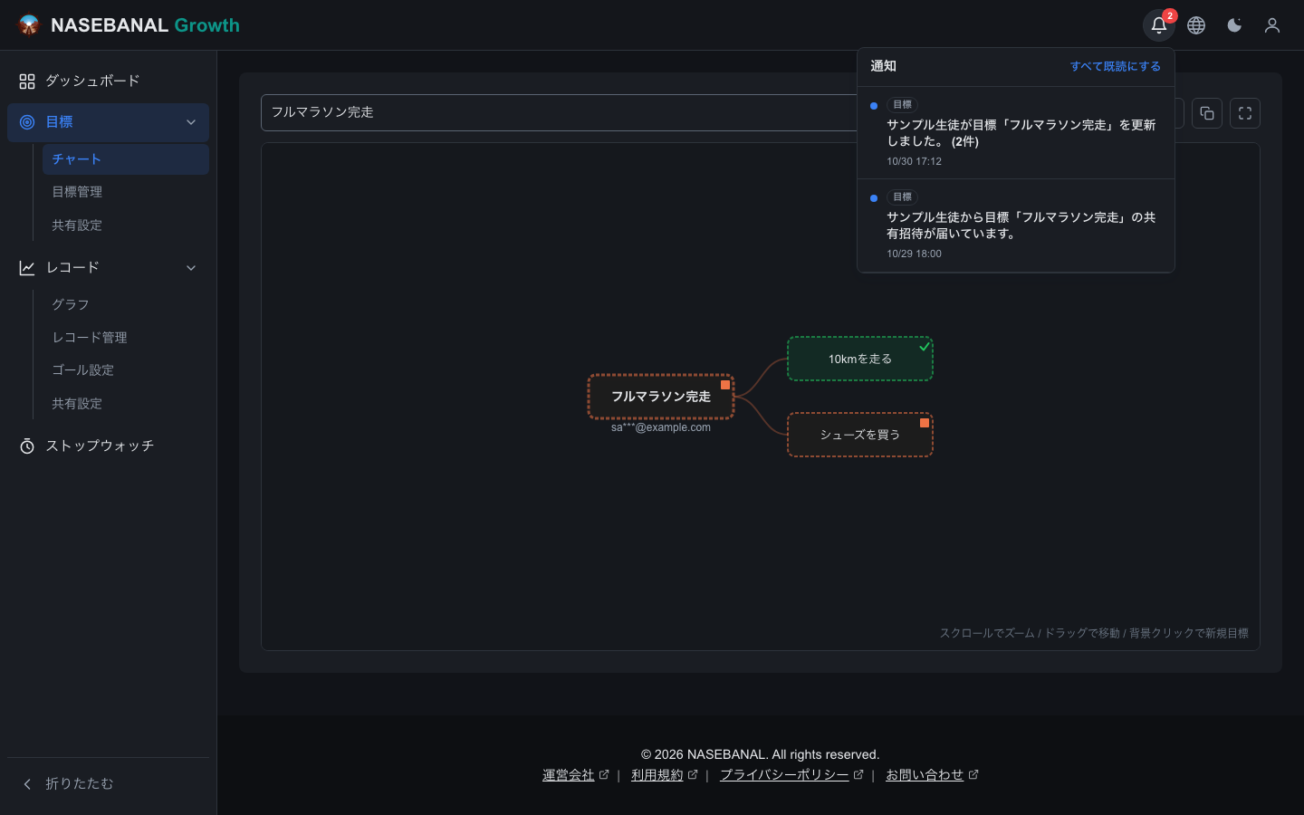Open the 利用規約 footer link
This screenshot has width=1304, height=815.
657,774
